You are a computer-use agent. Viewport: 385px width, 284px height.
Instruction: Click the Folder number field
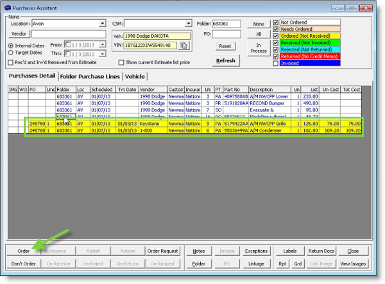[x=226, y=24]
